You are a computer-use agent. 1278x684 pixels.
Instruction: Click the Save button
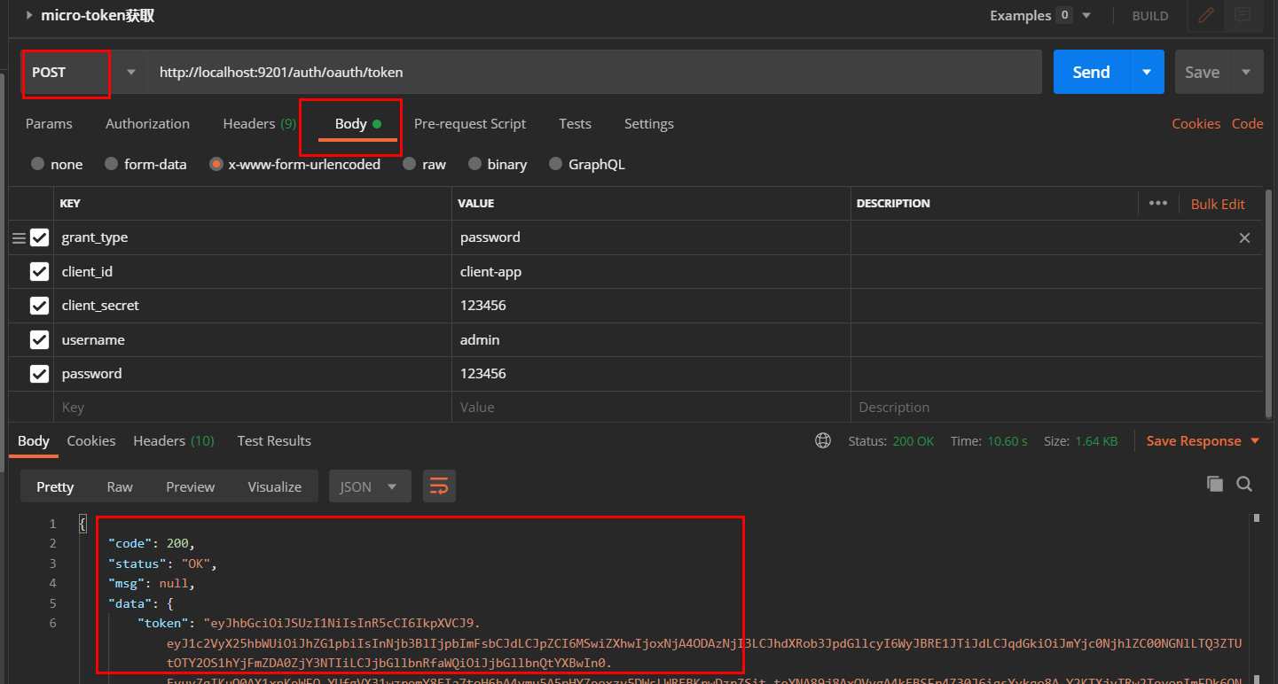(x=1202, y=72)
